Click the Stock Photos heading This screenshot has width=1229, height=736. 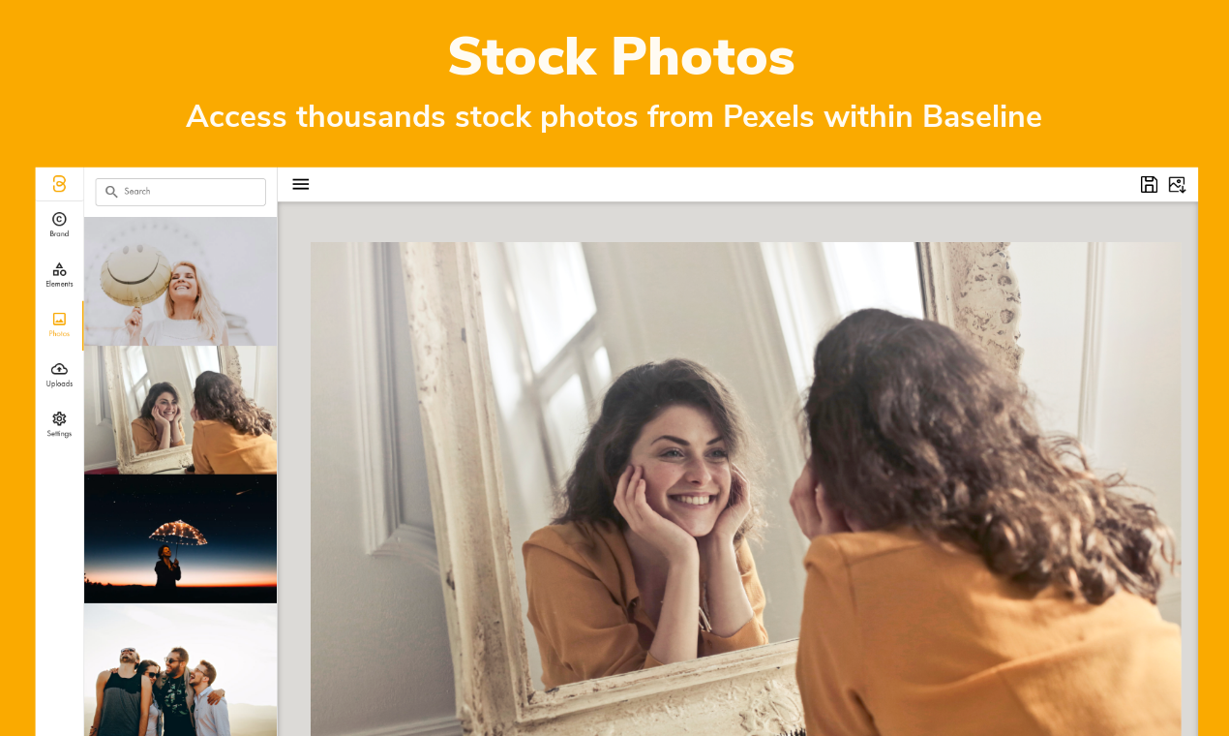620,56
